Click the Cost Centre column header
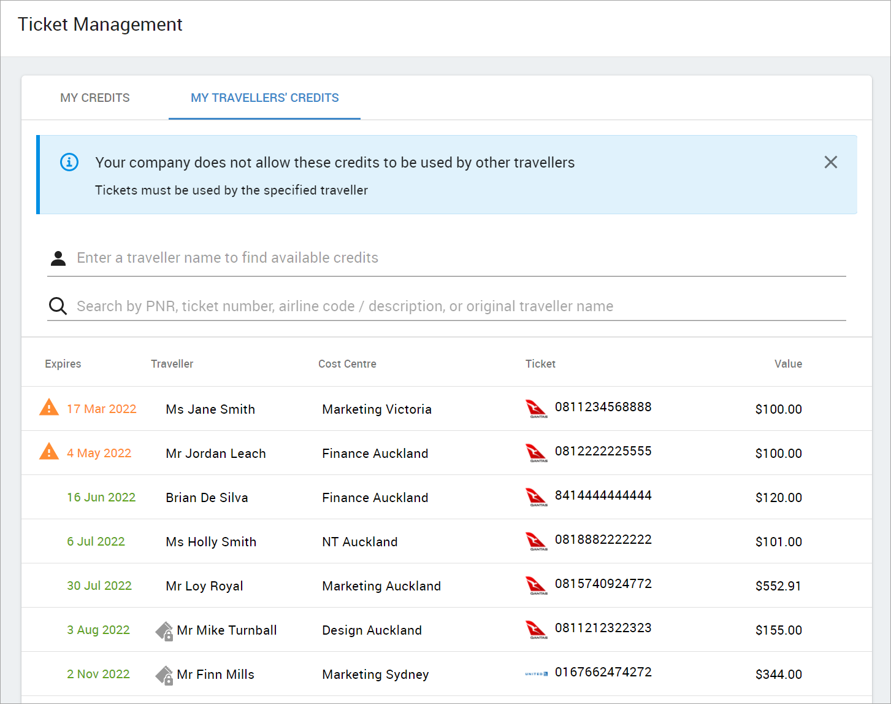This screenshot has width=891, height=704. point(347,364)
